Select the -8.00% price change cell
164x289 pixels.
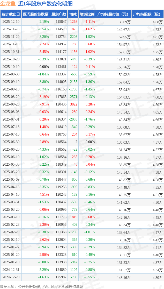tap(43, 262)
